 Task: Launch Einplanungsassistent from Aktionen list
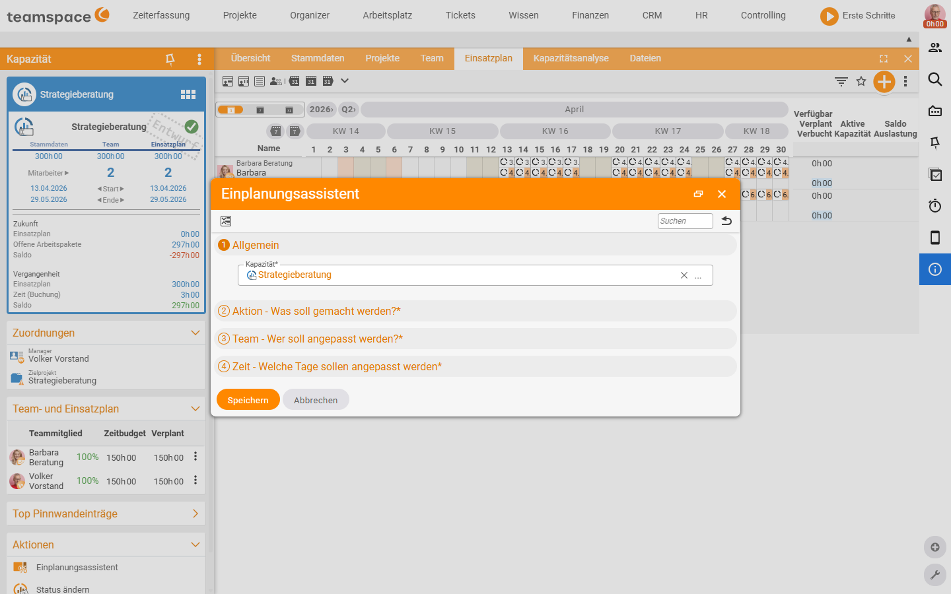(x=77, y=568)
